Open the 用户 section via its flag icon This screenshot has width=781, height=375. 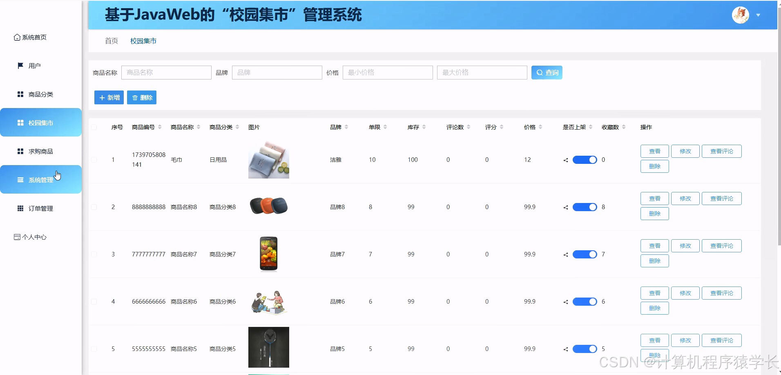20,65
